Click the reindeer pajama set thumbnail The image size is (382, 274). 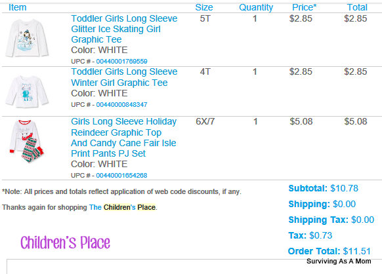point(26,141)
